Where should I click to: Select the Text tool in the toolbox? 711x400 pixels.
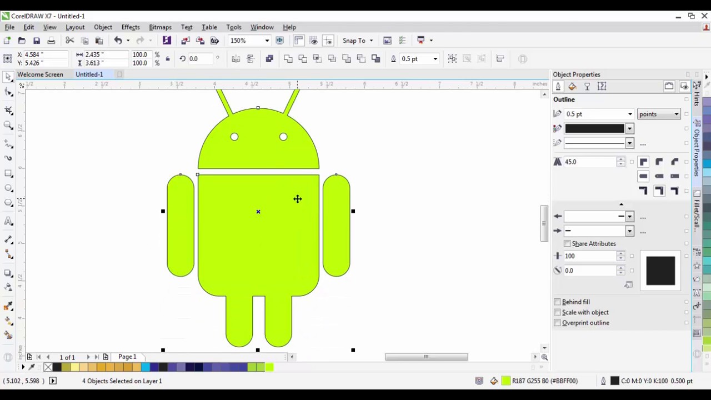(8, 222)
